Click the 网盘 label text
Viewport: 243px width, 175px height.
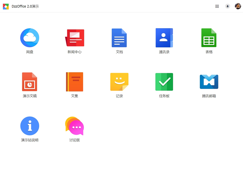click(29, 52)
